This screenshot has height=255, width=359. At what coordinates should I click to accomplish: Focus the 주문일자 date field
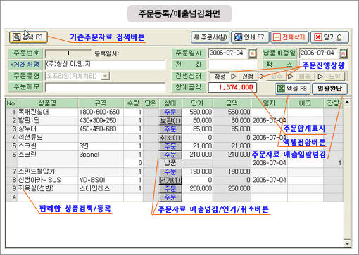pos(227,53)
